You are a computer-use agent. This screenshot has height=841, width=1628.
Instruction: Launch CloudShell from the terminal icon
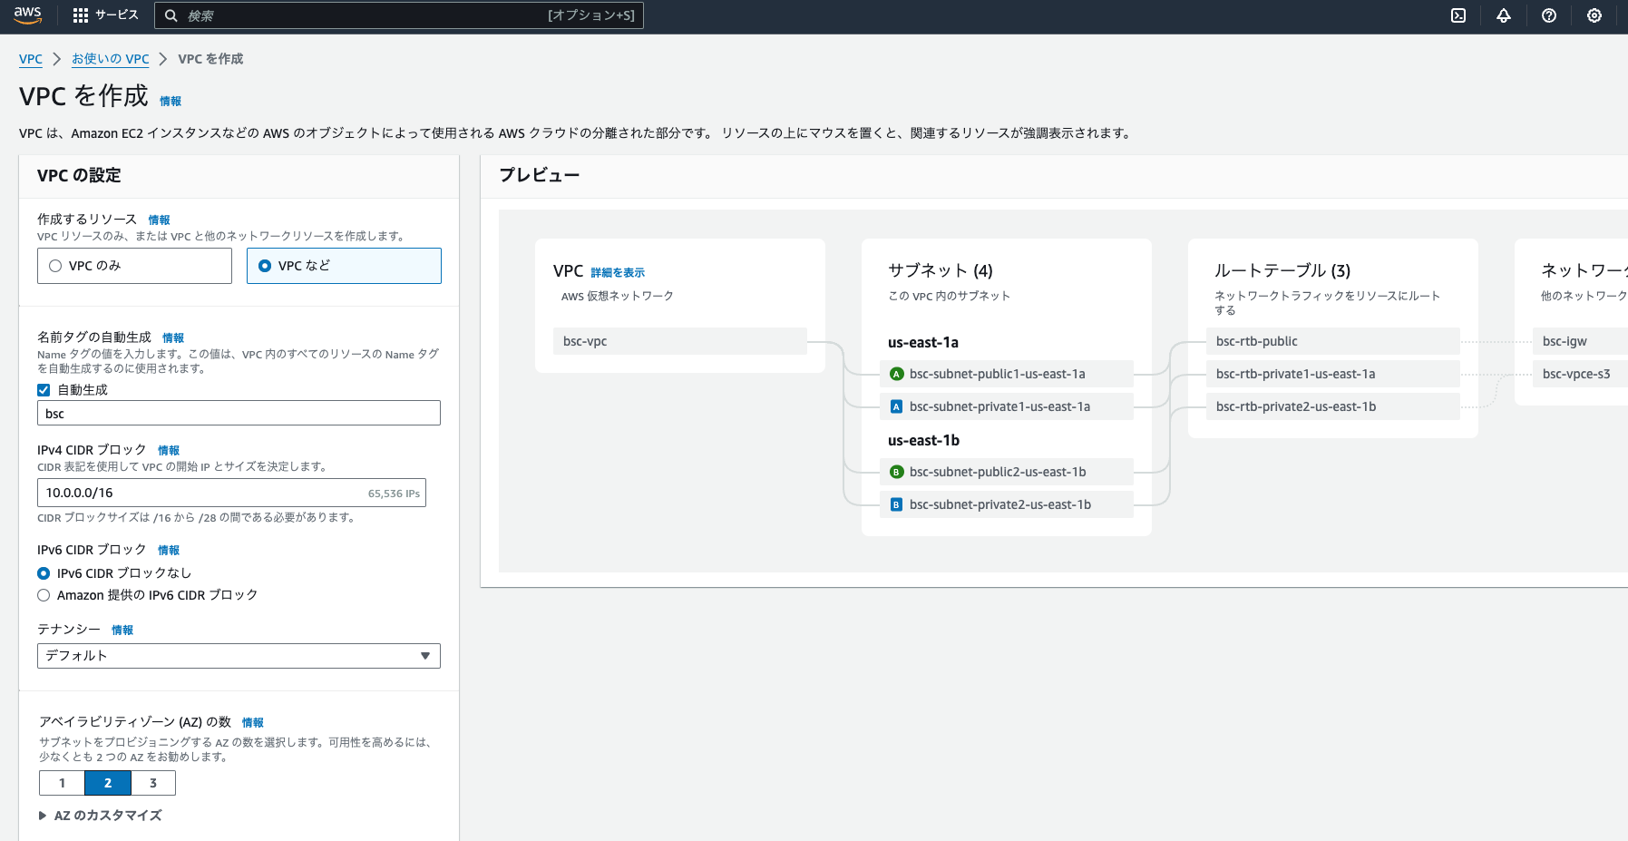[x=1457, y=15]
